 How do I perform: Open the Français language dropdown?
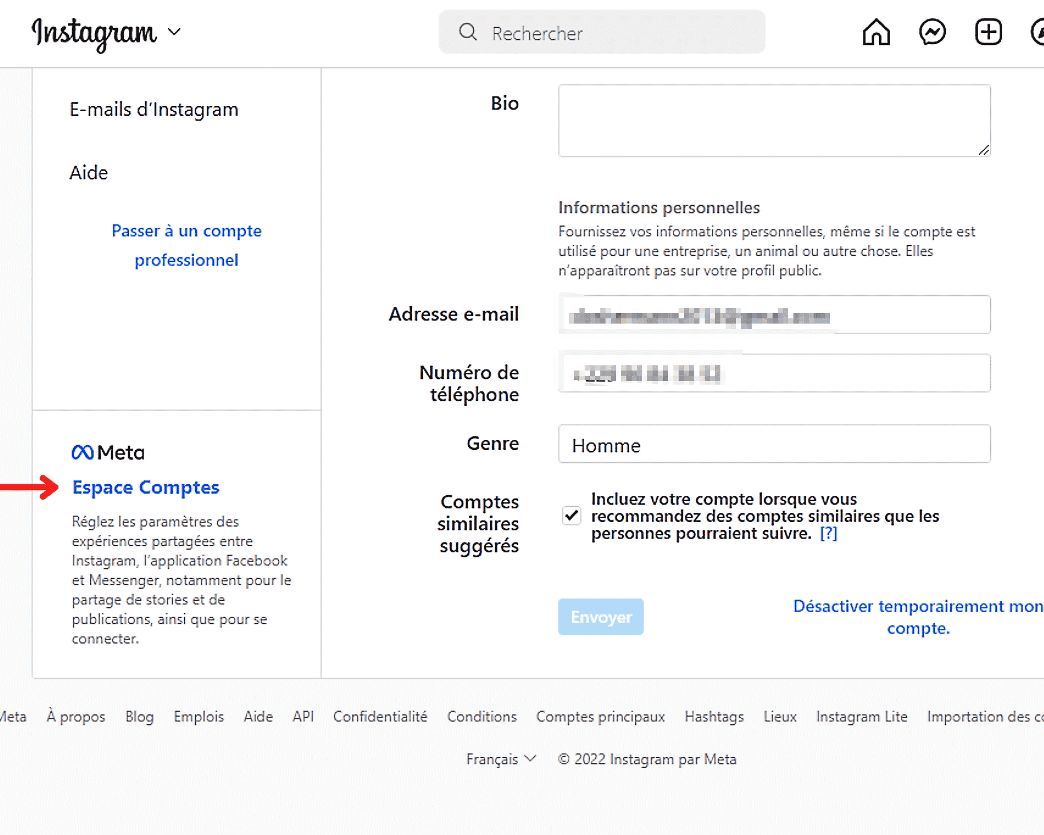tap(501, 759)
